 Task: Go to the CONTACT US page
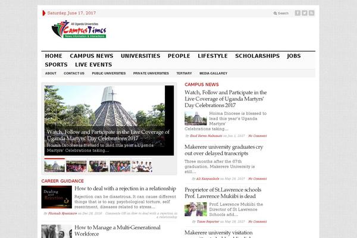[74, 73]
